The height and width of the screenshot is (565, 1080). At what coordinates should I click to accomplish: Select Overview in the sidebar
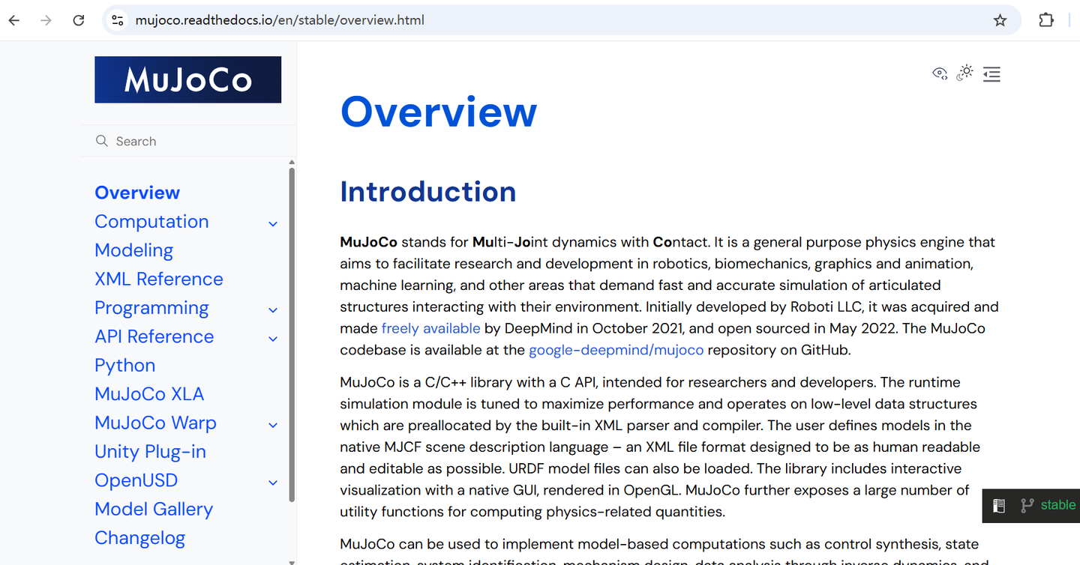[137, 193]
